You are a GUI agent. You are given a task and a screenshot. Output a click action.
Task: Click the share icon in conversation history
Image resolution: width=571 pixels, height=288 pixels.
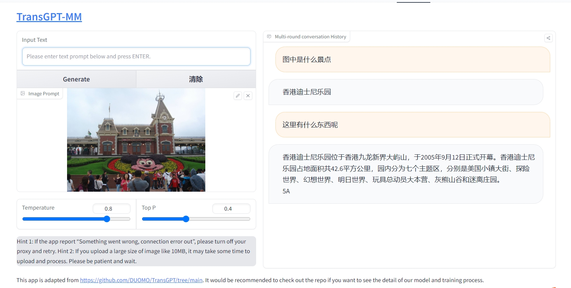pyautogui.click(x=548, y=38)
